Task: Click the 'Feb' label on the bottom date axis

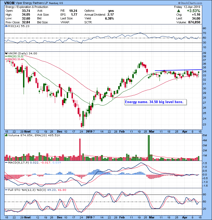Action: click(x=122, y=217)
